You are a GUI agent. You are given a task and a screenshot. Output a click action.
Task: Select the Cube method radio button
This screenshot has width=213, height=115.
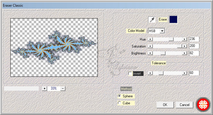pyautogui.click(x=120, y=103)
